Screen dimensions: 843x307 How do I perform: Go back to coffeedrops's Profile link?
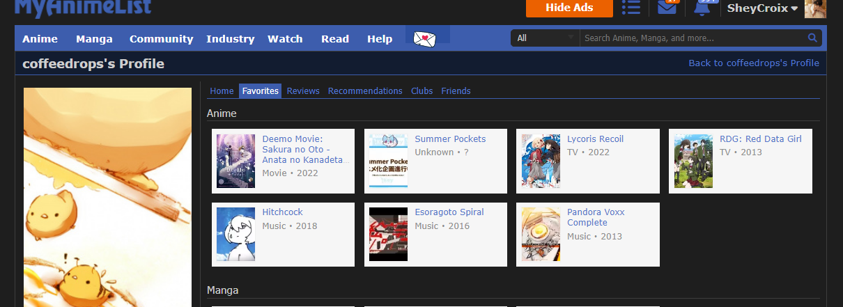click(754, 63)
